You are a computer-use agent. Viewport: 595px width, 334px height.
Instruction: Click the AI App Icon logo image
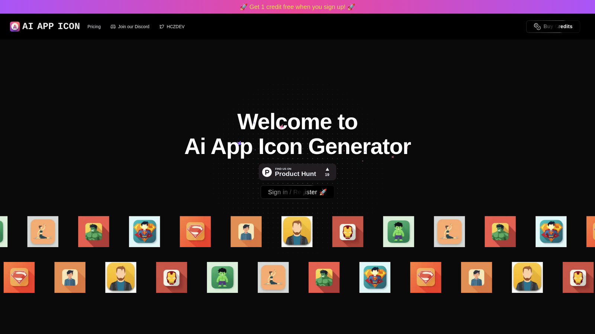coord(15,26)
